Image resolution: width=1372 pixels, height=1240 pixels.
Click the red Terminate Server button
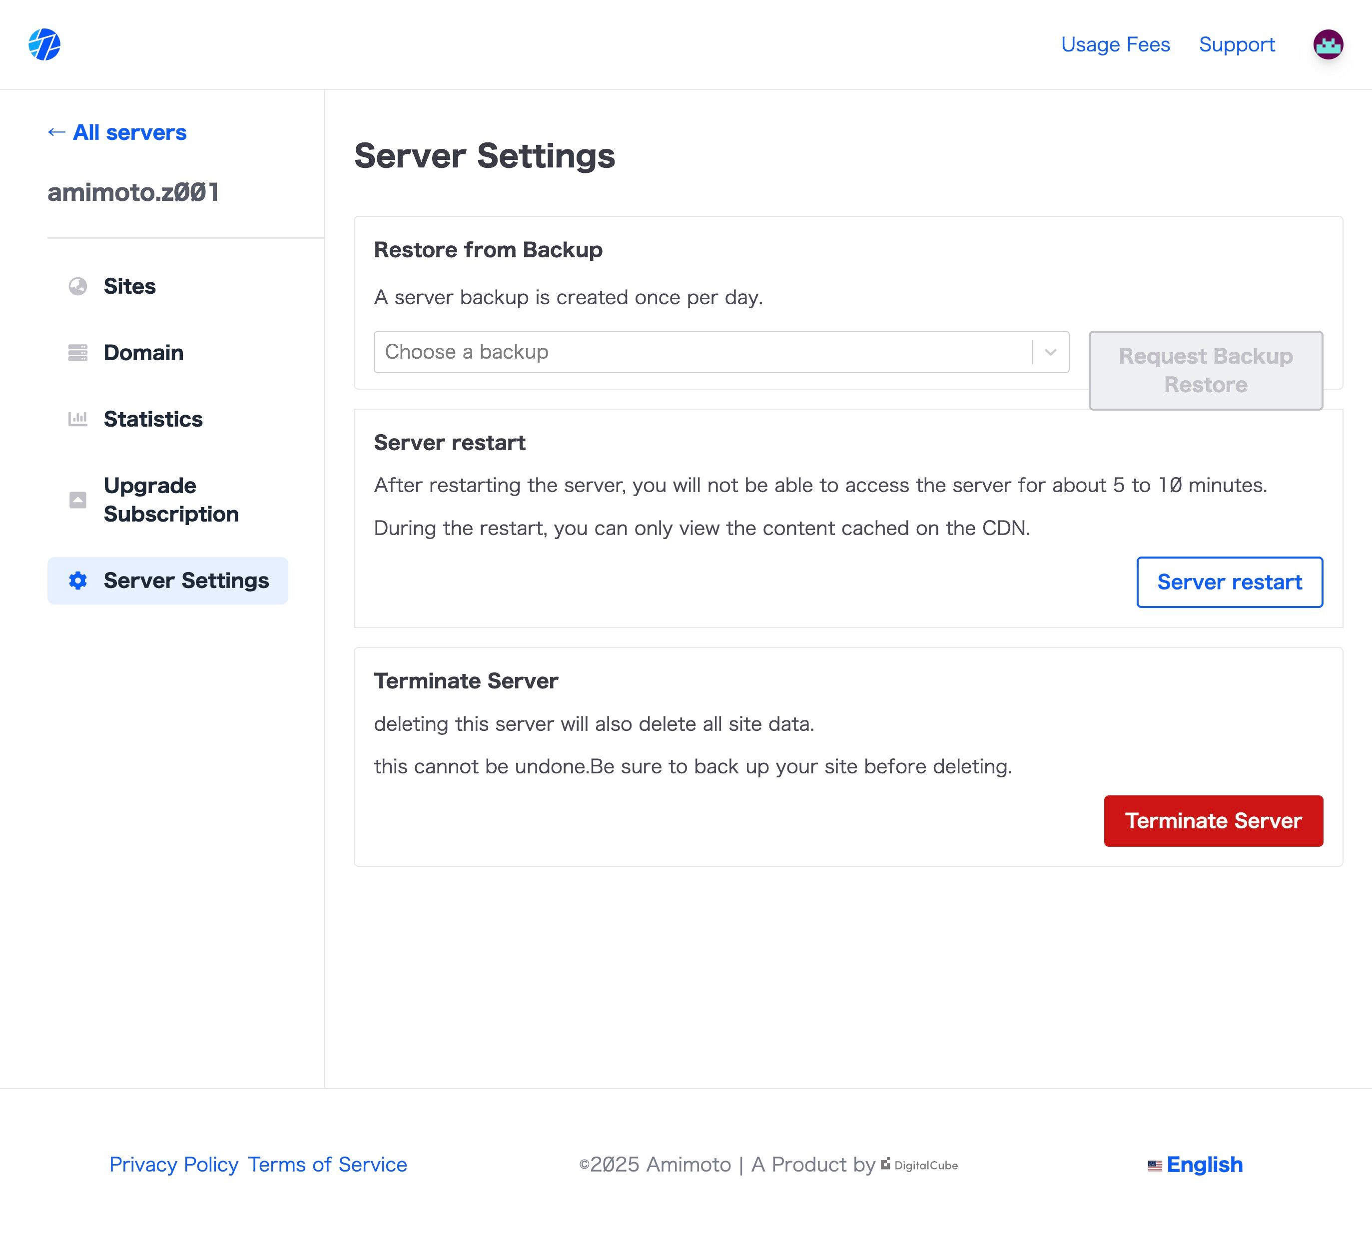1213,821
